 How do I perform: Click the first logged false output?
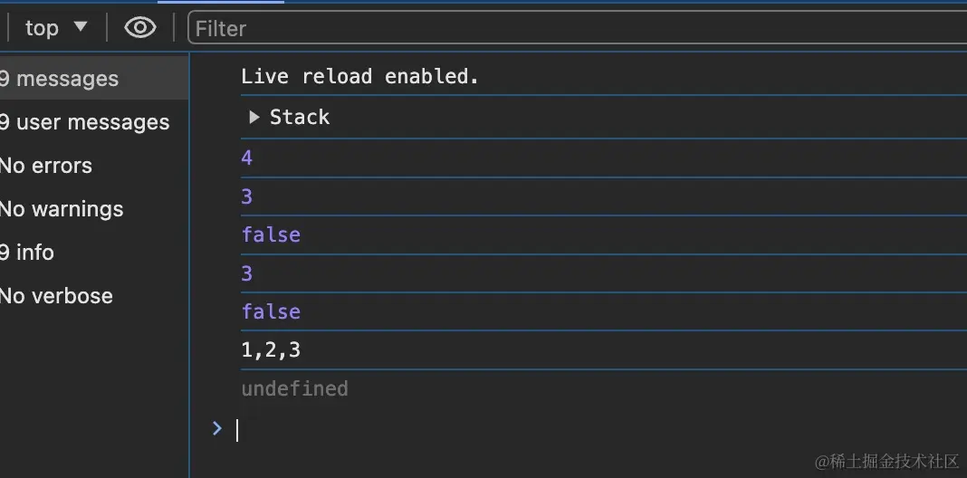point(271,234)
